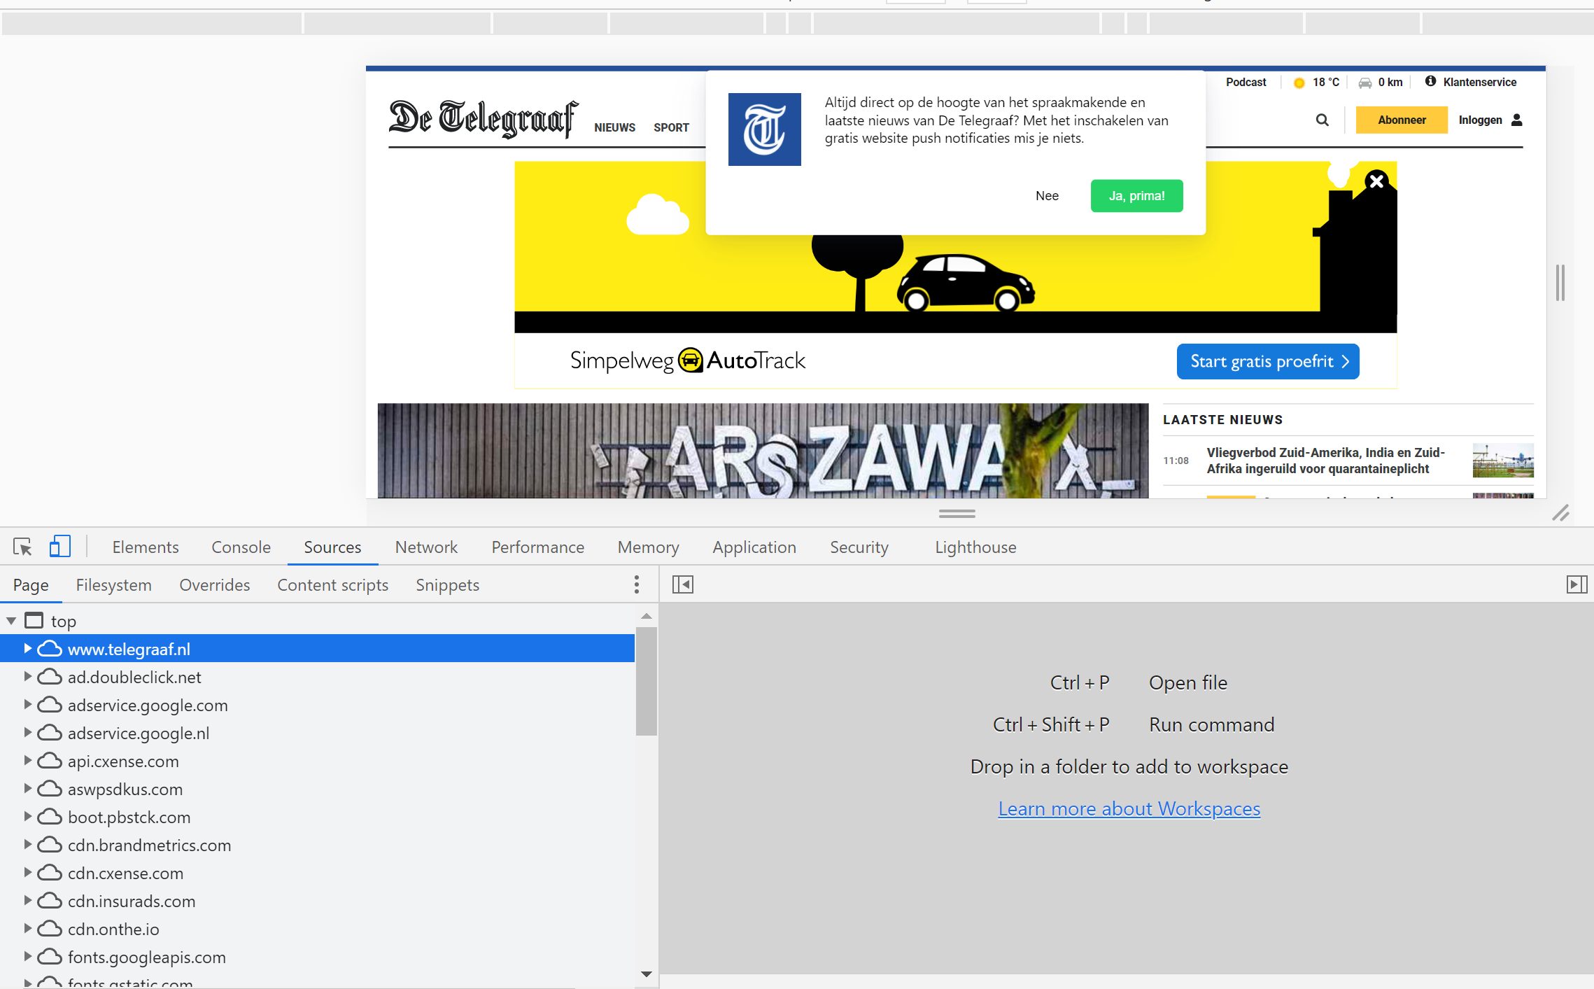
Task: Decline notifications with Nee
Action: (1047, 196)
